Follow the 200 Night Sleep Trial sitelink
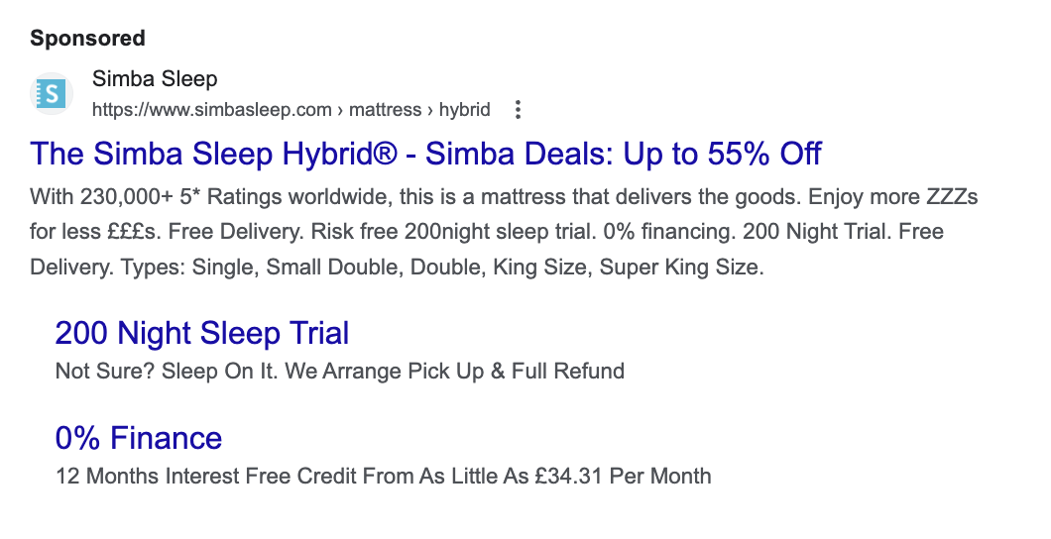 click(x=202, y=333)
